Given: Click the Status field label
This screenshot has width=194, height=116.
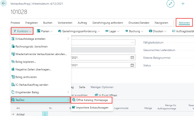Looking at the screenshot, I should (x=147, y=66).
